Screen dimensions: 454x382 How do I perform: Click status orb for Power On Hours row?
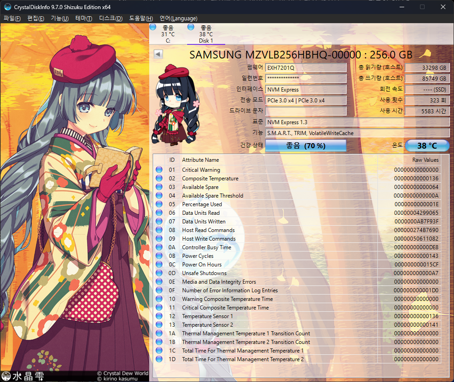(159, 265)
